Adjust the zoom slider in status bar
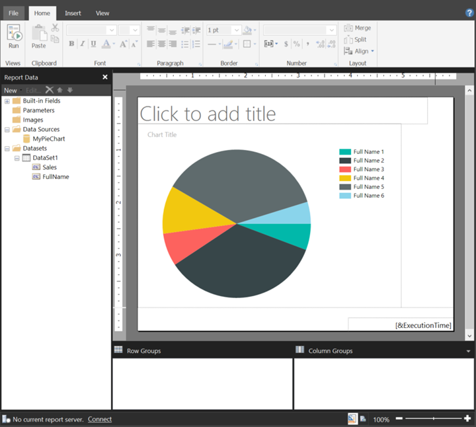The image size is (476, 427). [x=434, y=419]
